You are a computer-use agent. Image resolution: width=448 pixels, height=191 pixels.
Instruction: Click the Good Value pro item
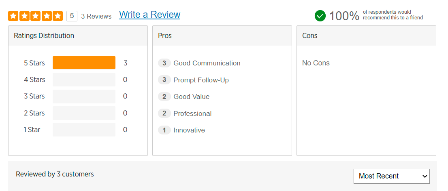point(191,97)
